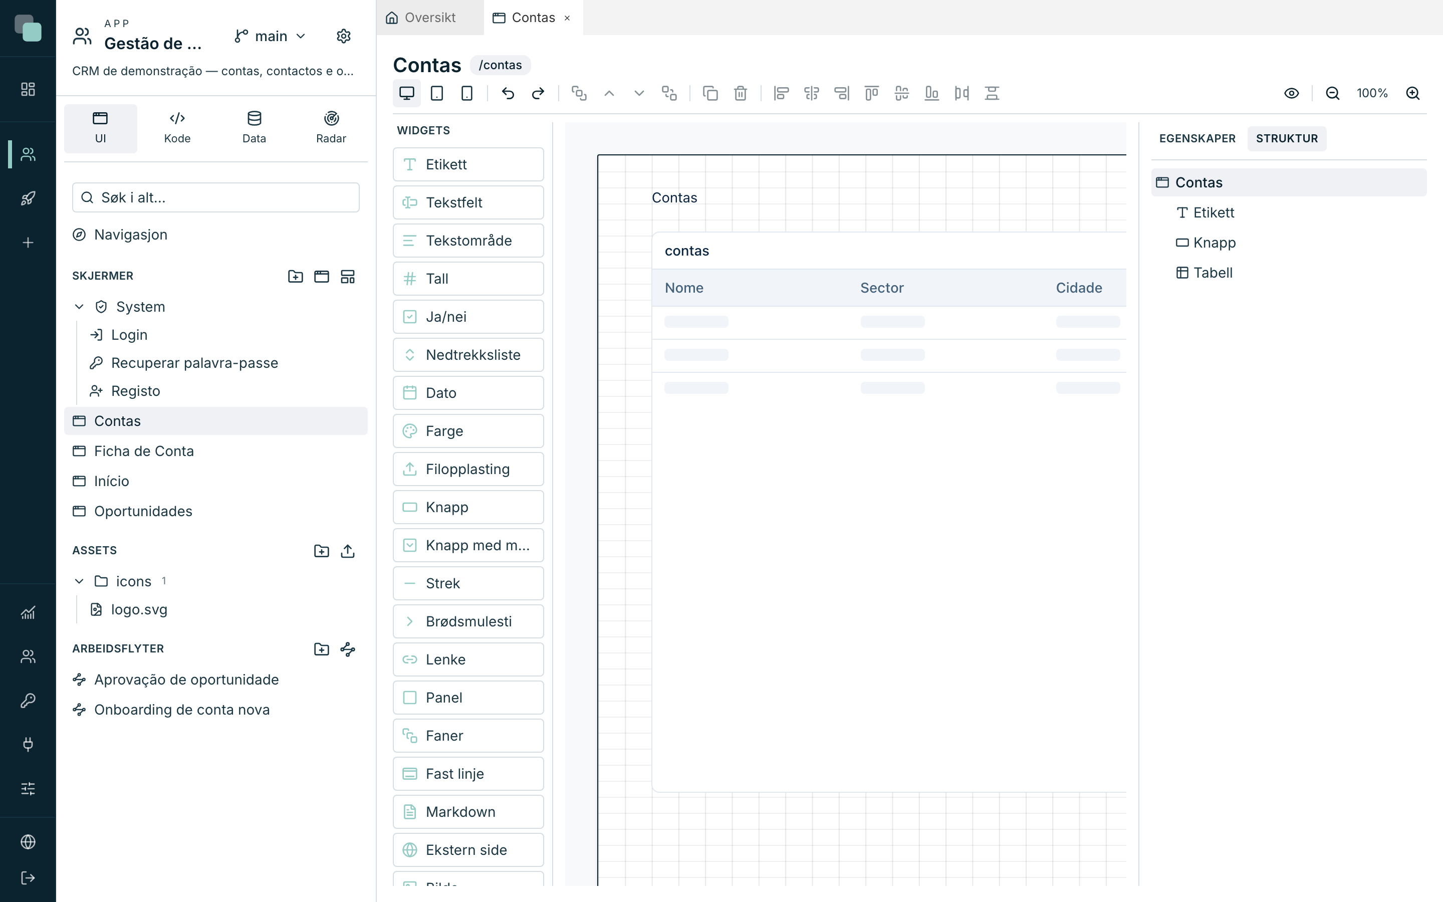Image resolution: width=1443 pixels, height=902 pixels.
Task: Open the Radar tab
Action: pos(331,128)
